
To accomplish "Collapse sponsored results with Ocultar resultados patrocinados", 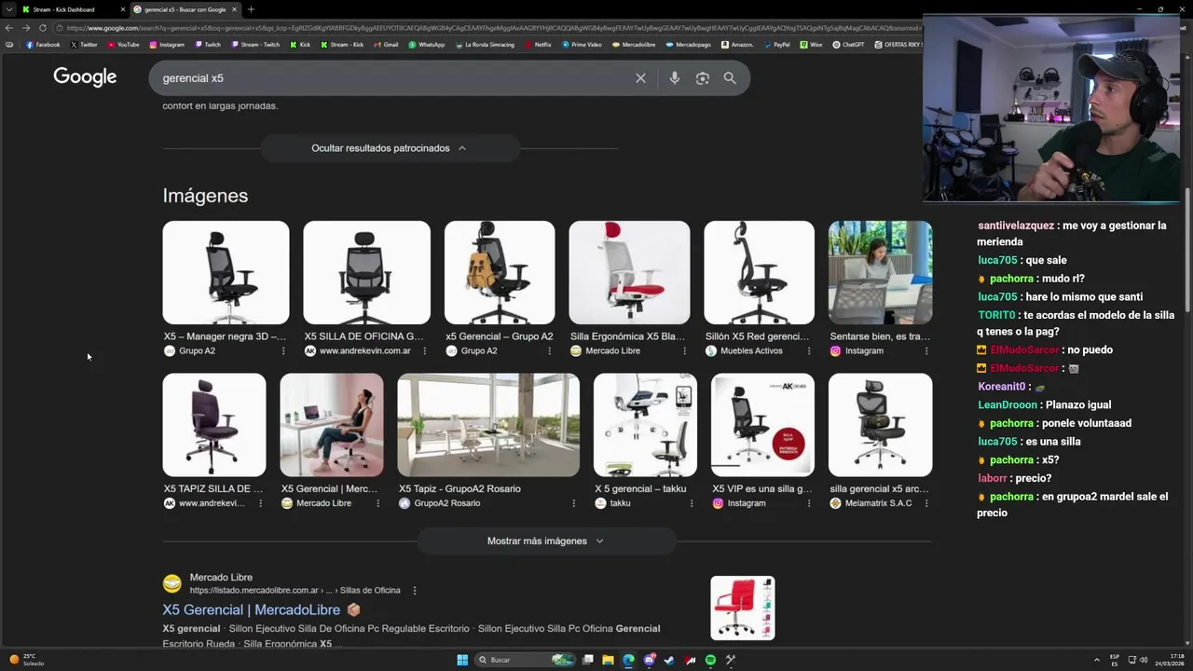I will (390, 148).
